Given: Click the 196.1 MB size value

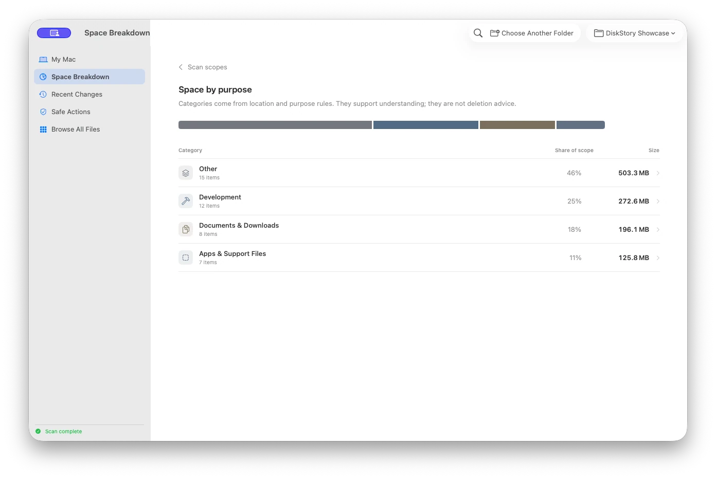Looking at the screenshot, I should click(634, 230).
